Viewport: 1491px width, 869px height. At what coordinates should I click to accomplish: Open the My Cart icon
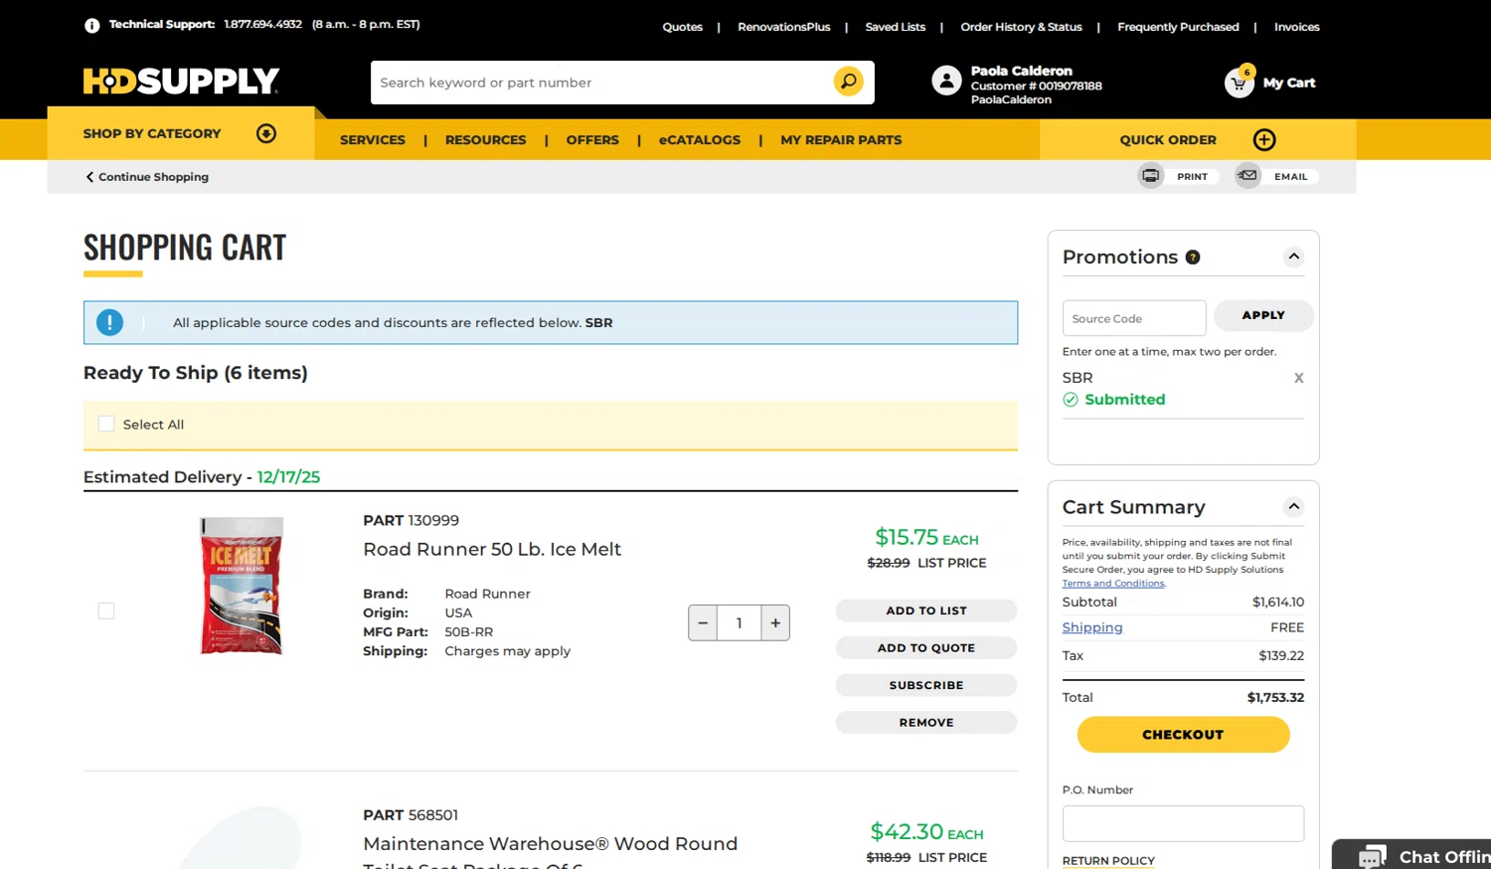(x=1239, y=83)
